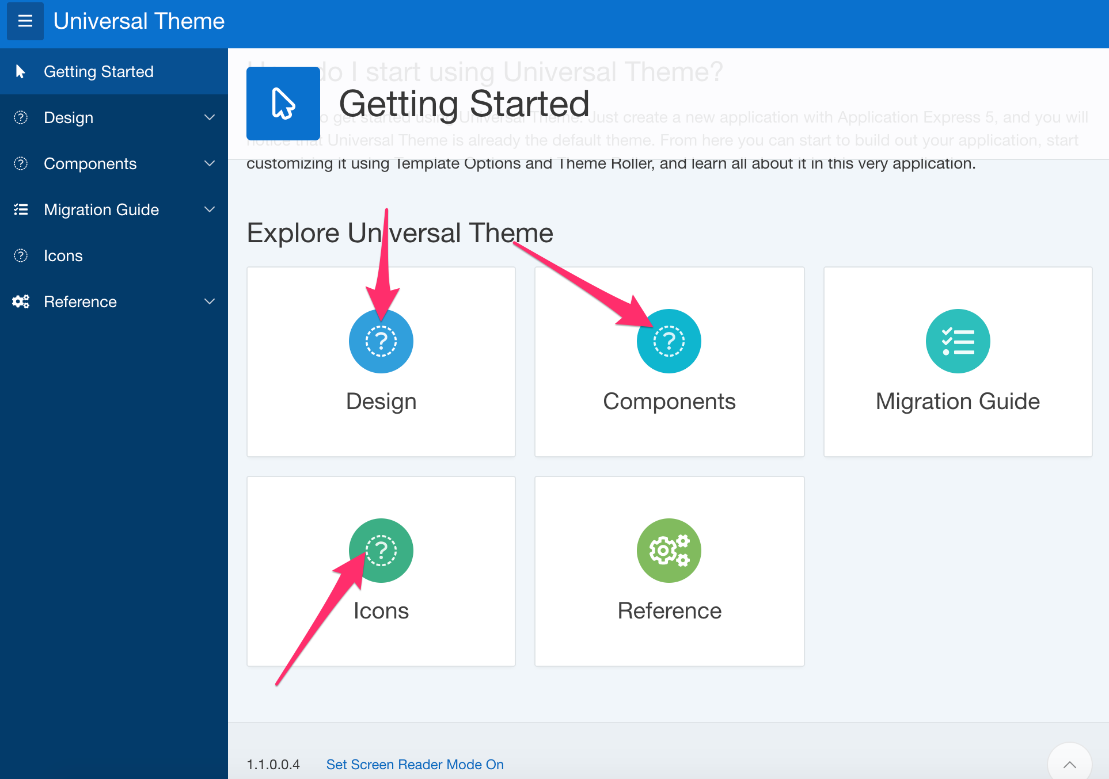Image resolution: width=1109 pixels, height=779 pixels.
Task: Click the Components section icon
Action: coord(668,341)
